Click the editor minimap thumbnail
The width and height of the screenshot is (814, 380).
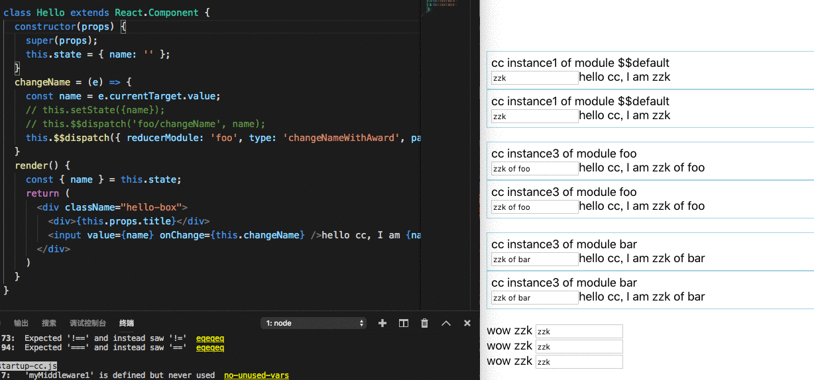pyautogui.click(x=441, y=5)
